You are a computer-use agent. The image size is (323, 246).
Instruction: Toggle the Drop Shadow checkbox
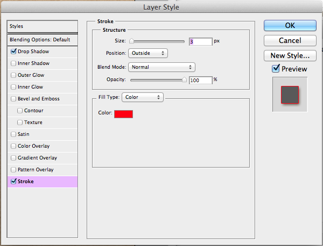pyautogui.click(x=13, y=52)
